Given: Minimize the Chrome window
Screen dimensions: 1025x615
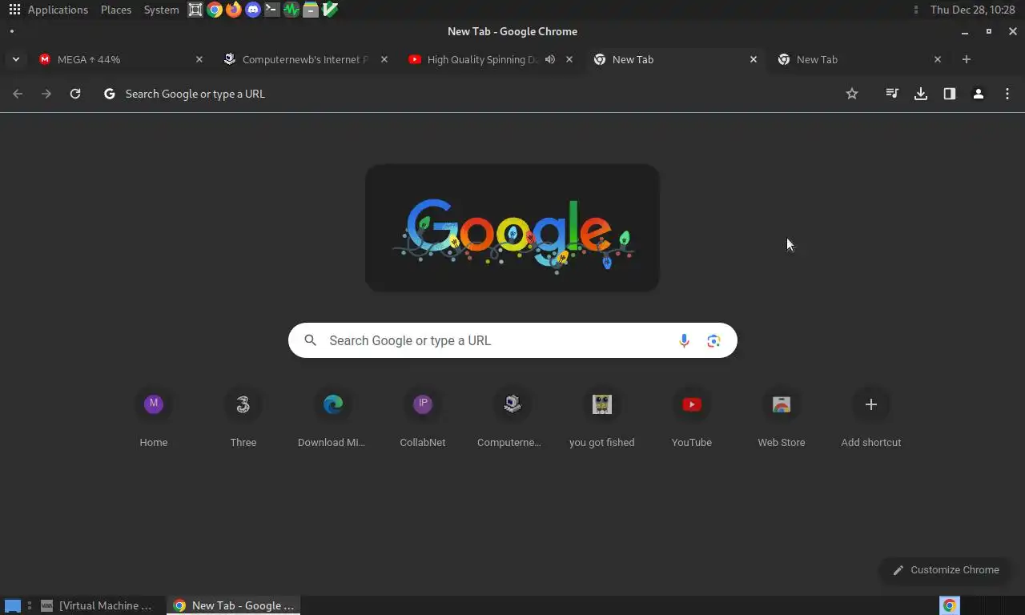Looking at the screenshot, I should [x=965, y=32].
